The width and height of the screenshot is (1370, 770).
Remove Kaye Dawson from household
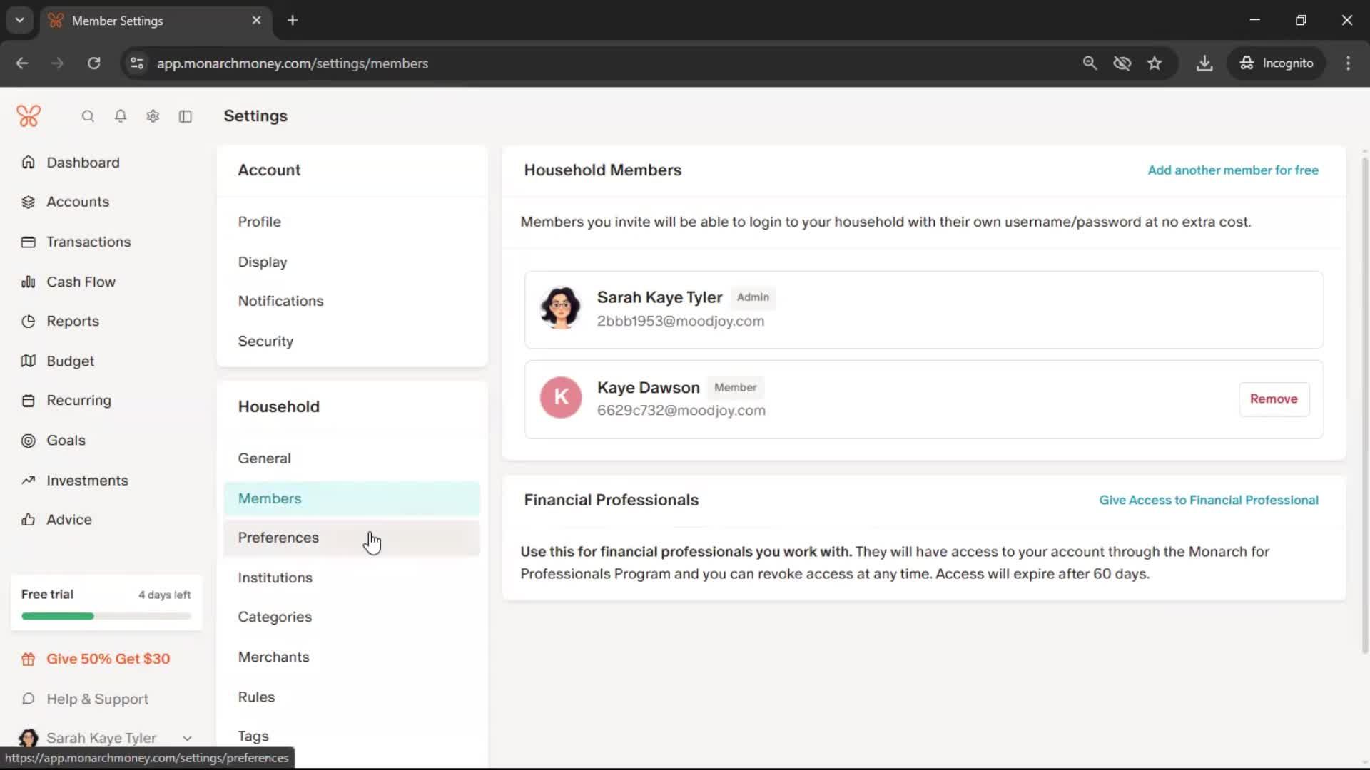click(1273, 399)
